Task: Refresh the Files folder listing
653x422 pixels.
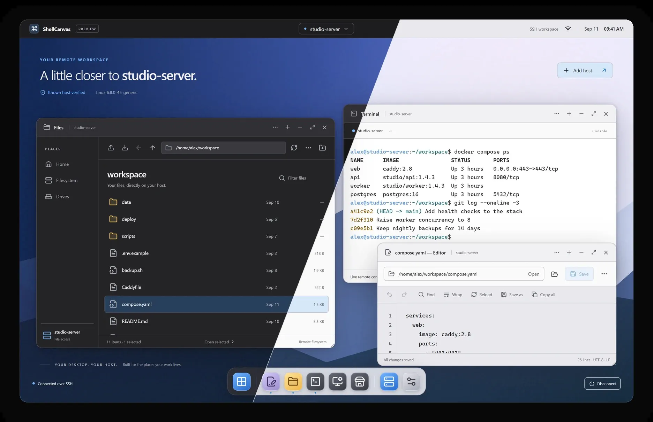Action: tap(294, 148)
